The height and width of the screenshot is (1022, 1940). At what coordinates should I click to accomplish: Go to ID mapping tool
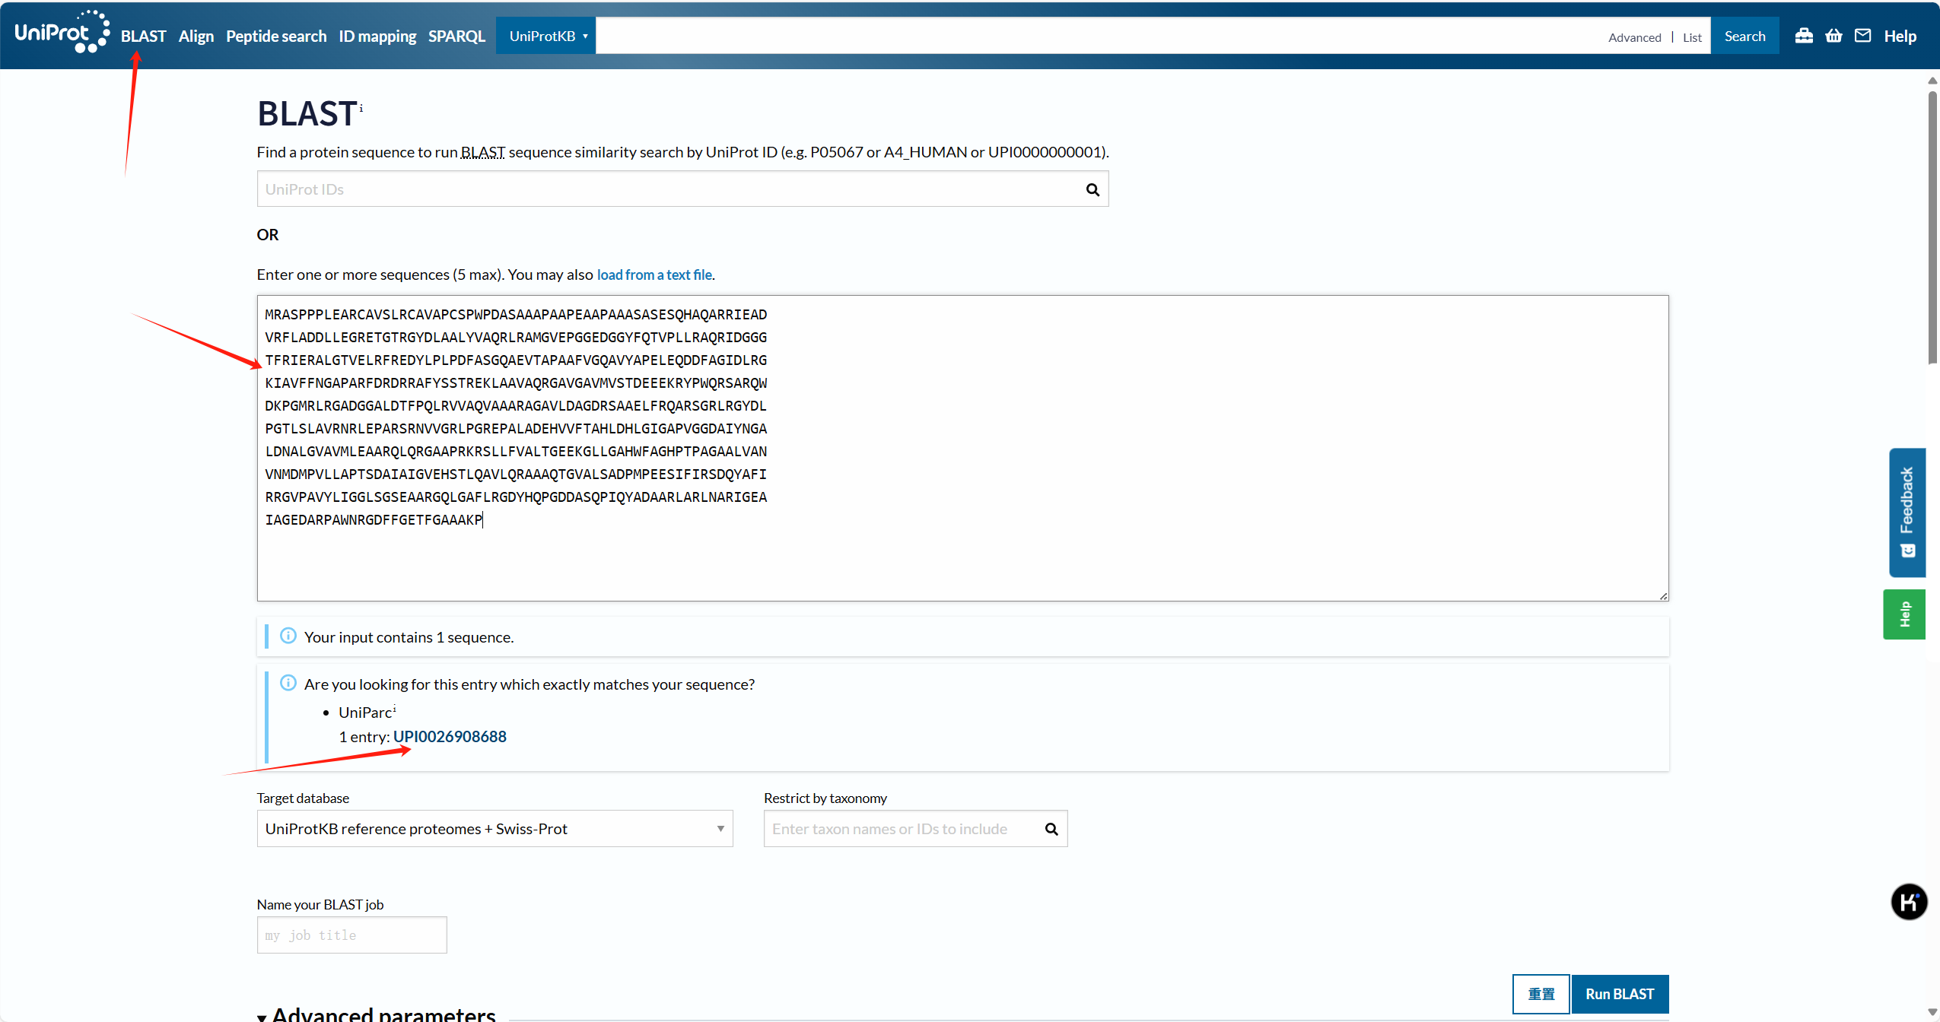click(377, 36)
